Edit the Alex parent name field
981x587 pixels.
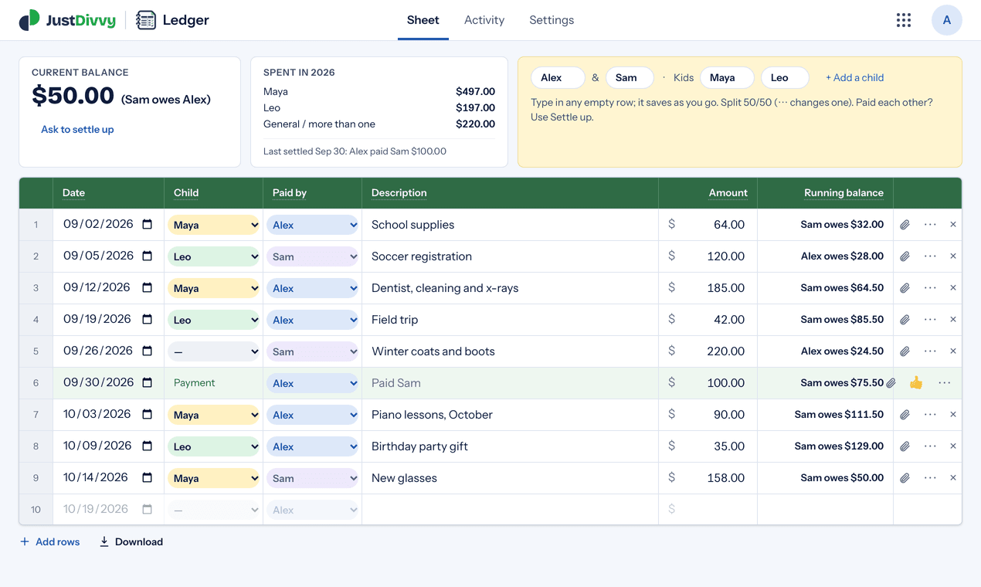558,77
